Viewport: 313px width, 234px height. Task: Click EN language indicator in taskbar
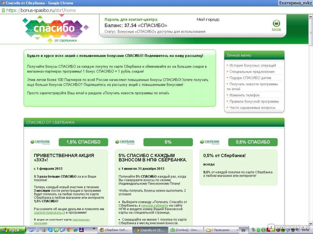[243, 230]
